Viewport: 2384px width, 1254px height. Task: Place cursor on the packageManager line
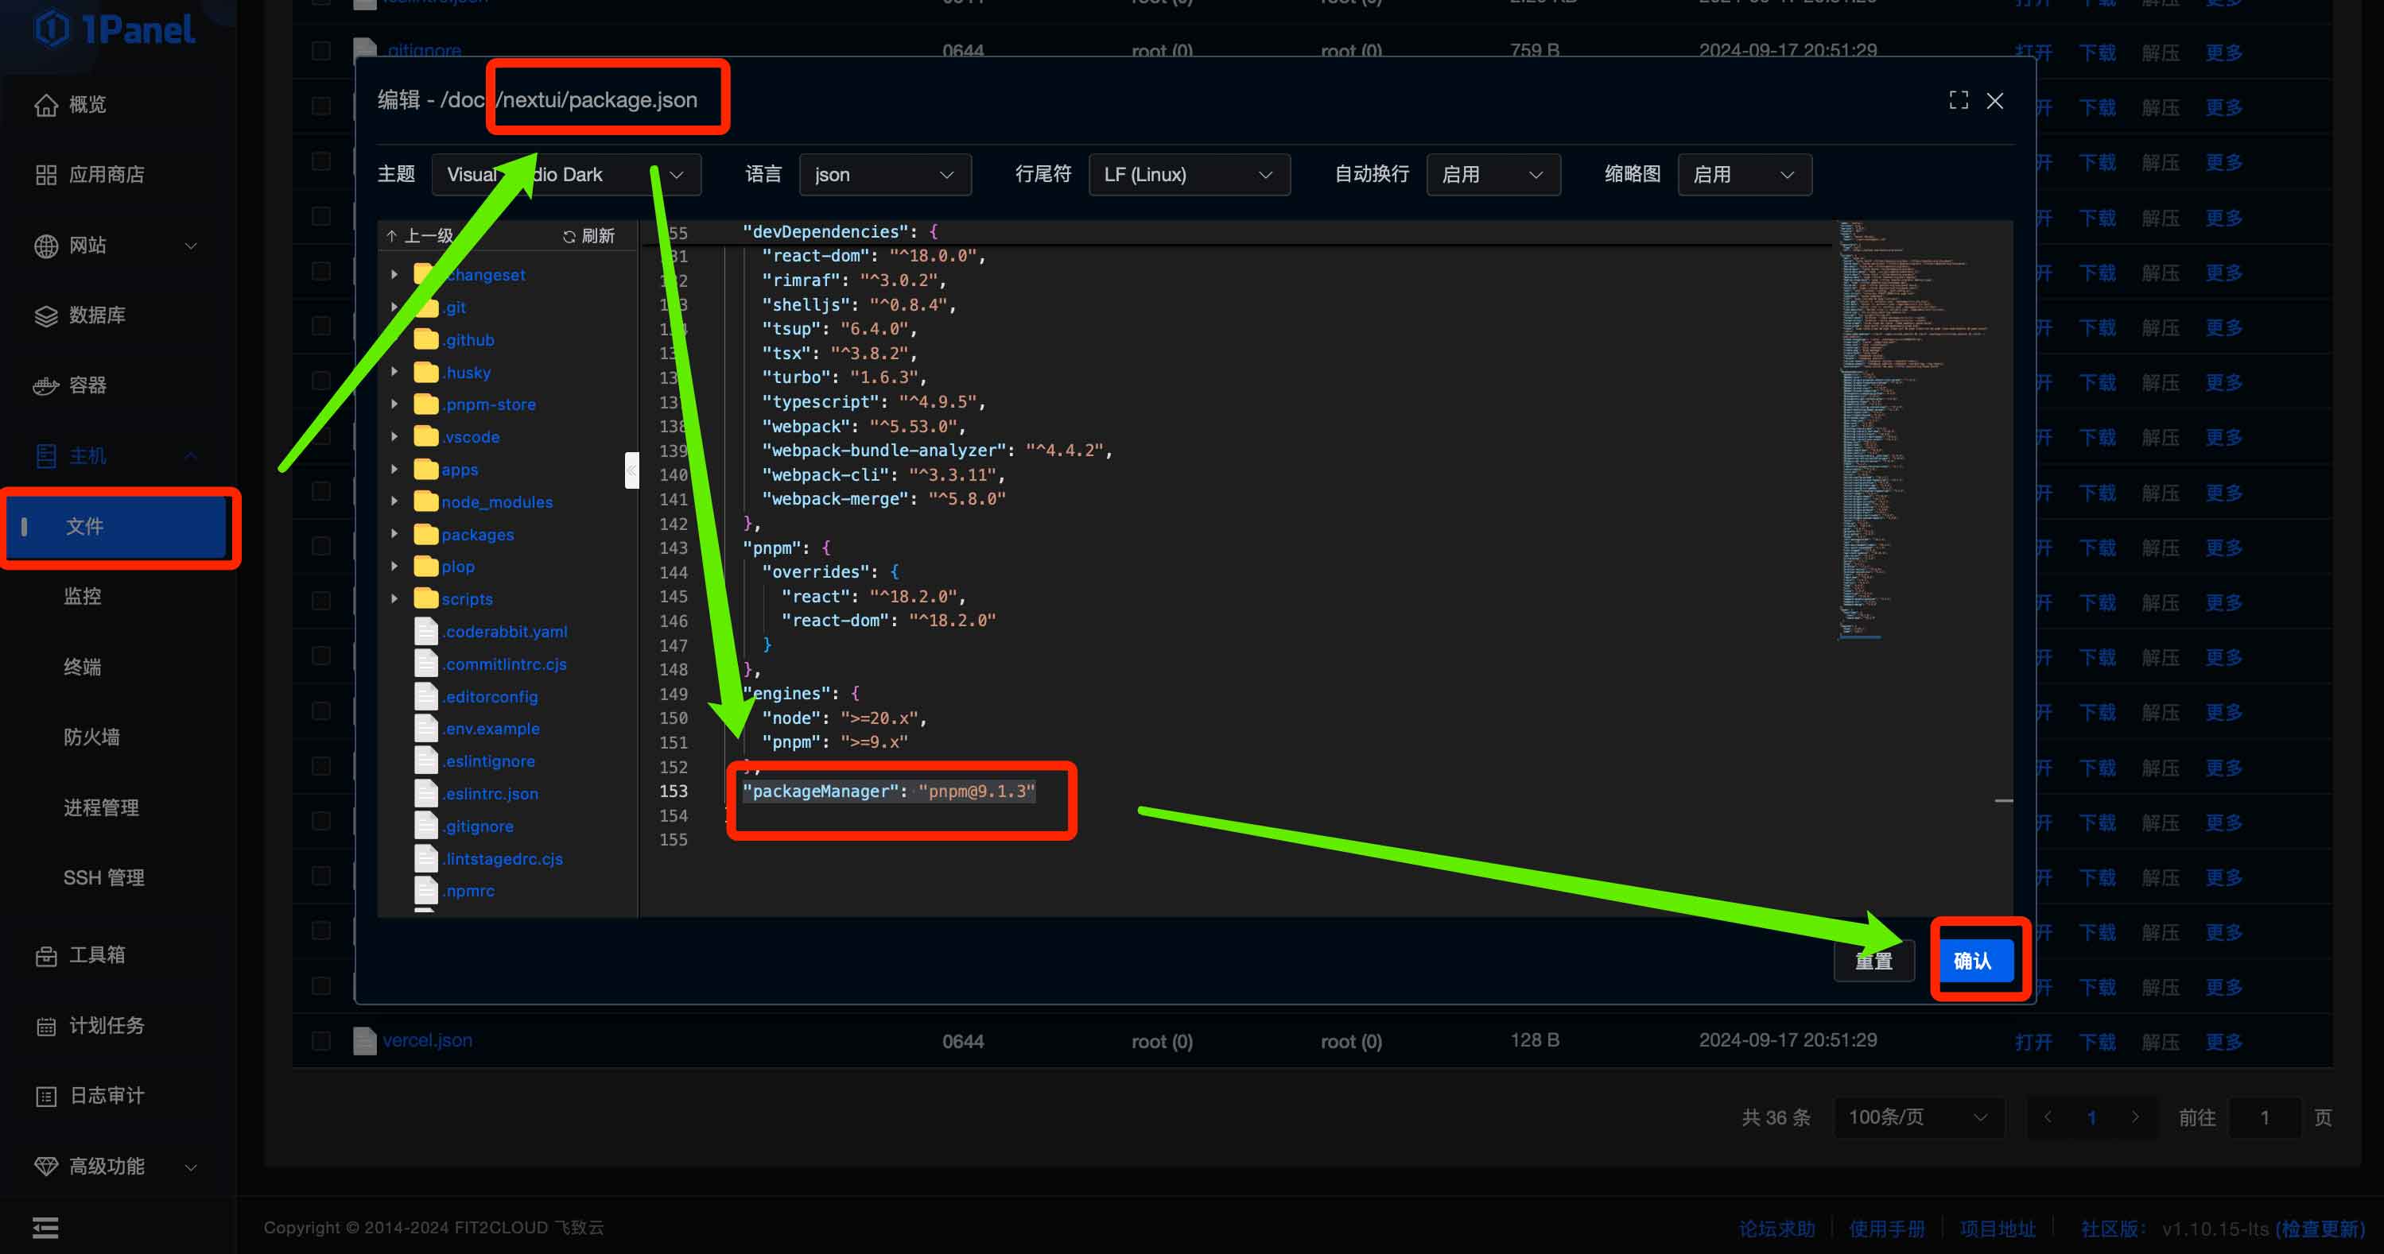[x=888, y=791]
